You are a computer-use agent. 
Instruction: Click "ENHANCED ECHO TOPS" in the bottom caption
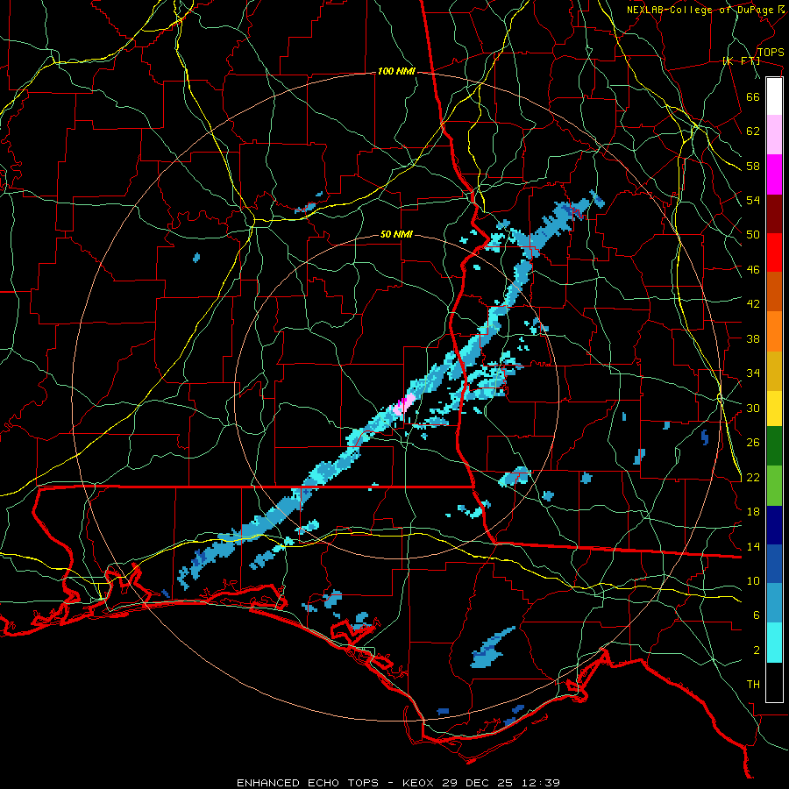point(308,783)
